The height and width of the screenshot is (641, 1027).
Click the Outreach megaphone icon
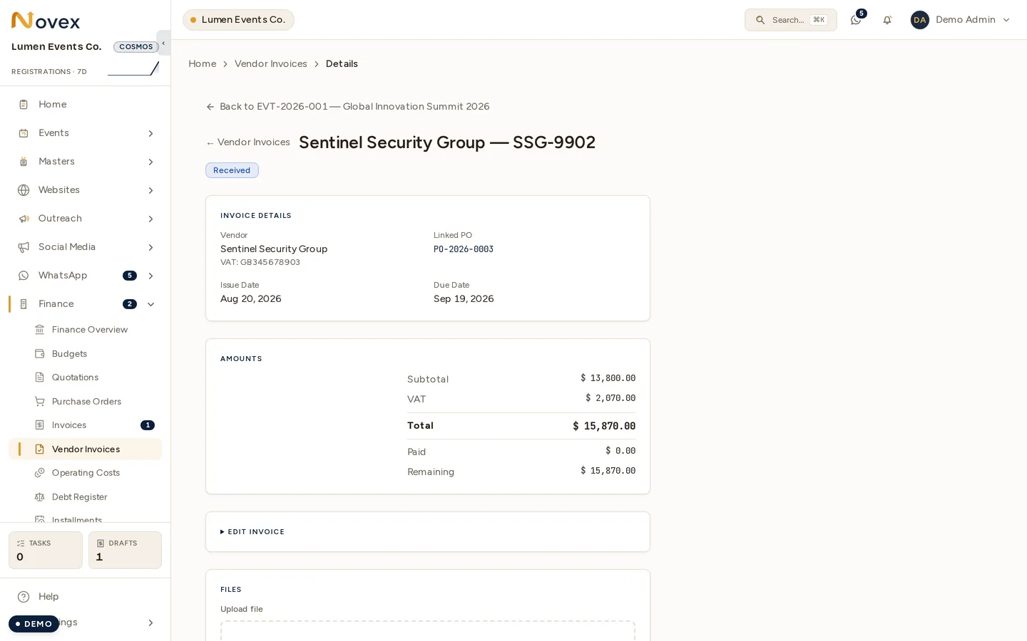(x=24, y=219)
